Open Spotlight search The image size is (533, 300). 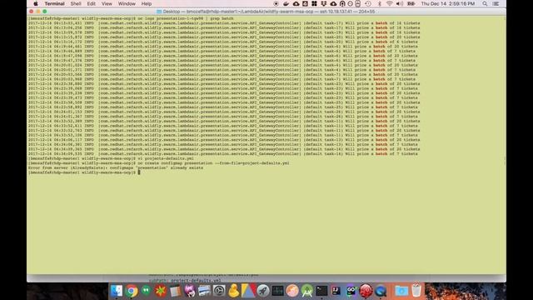pos(485,3)
